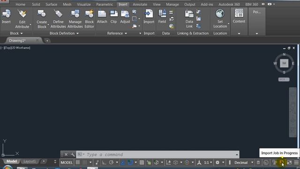Click the Clean Screen icon in the status bar
Viewport: 300px width, 169px height.
pyautogui.click(x=289, y=162)
